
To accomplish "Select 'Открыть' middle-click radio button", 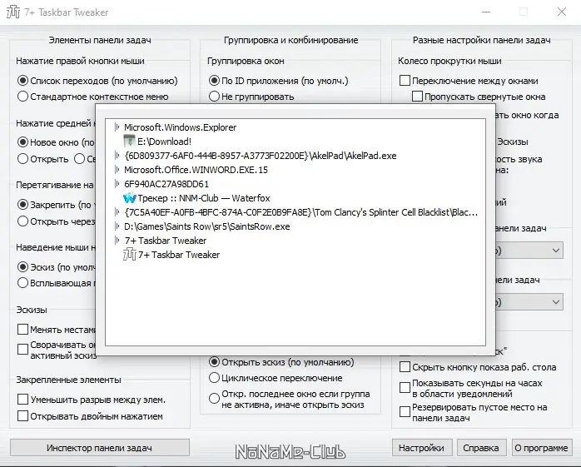I will click(x=22, y=159).
